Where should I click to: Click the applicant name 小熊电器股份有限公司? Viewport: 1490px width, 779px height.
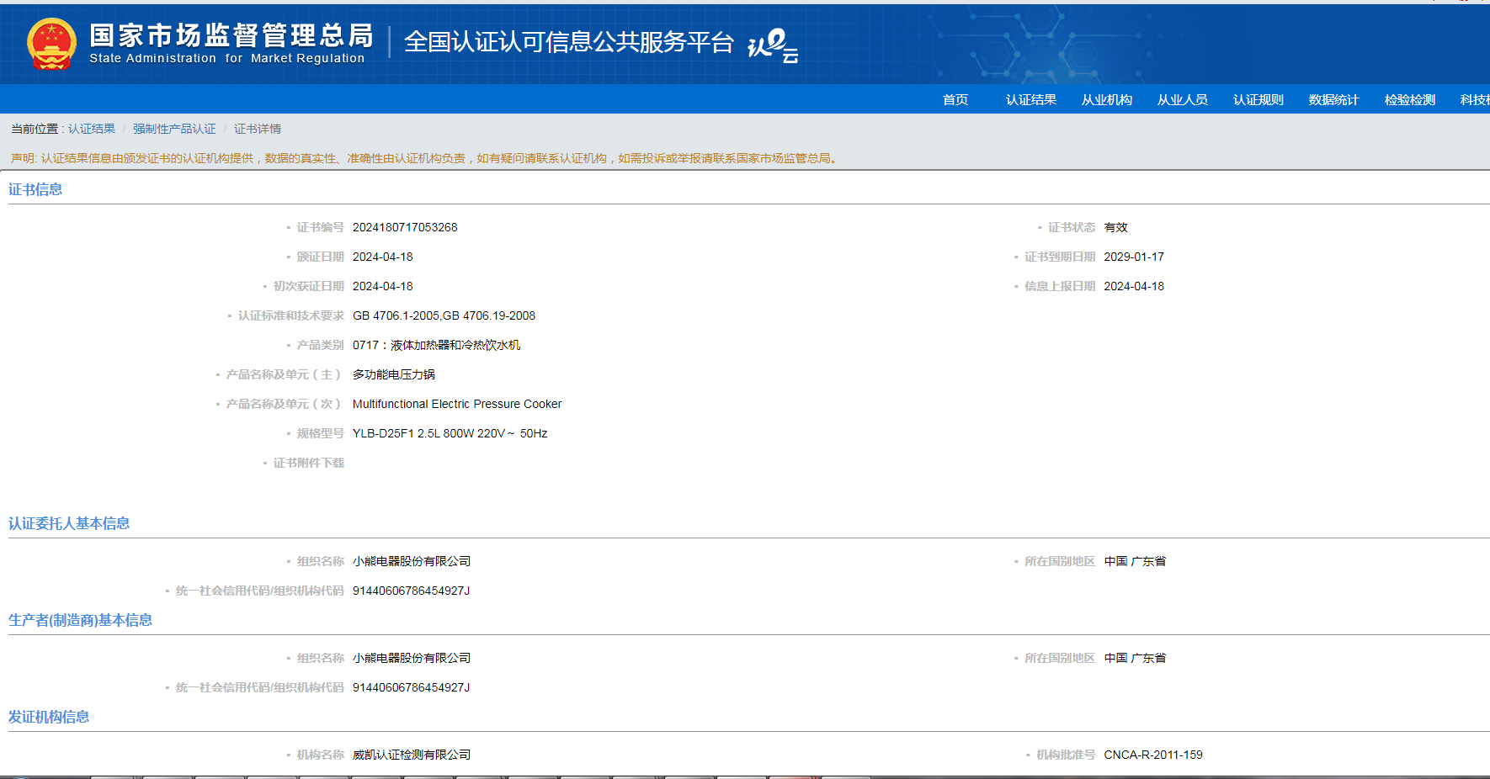coord(412,561)
